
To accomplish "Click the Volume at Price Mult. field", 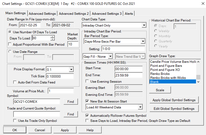I will tap(61, 91).
